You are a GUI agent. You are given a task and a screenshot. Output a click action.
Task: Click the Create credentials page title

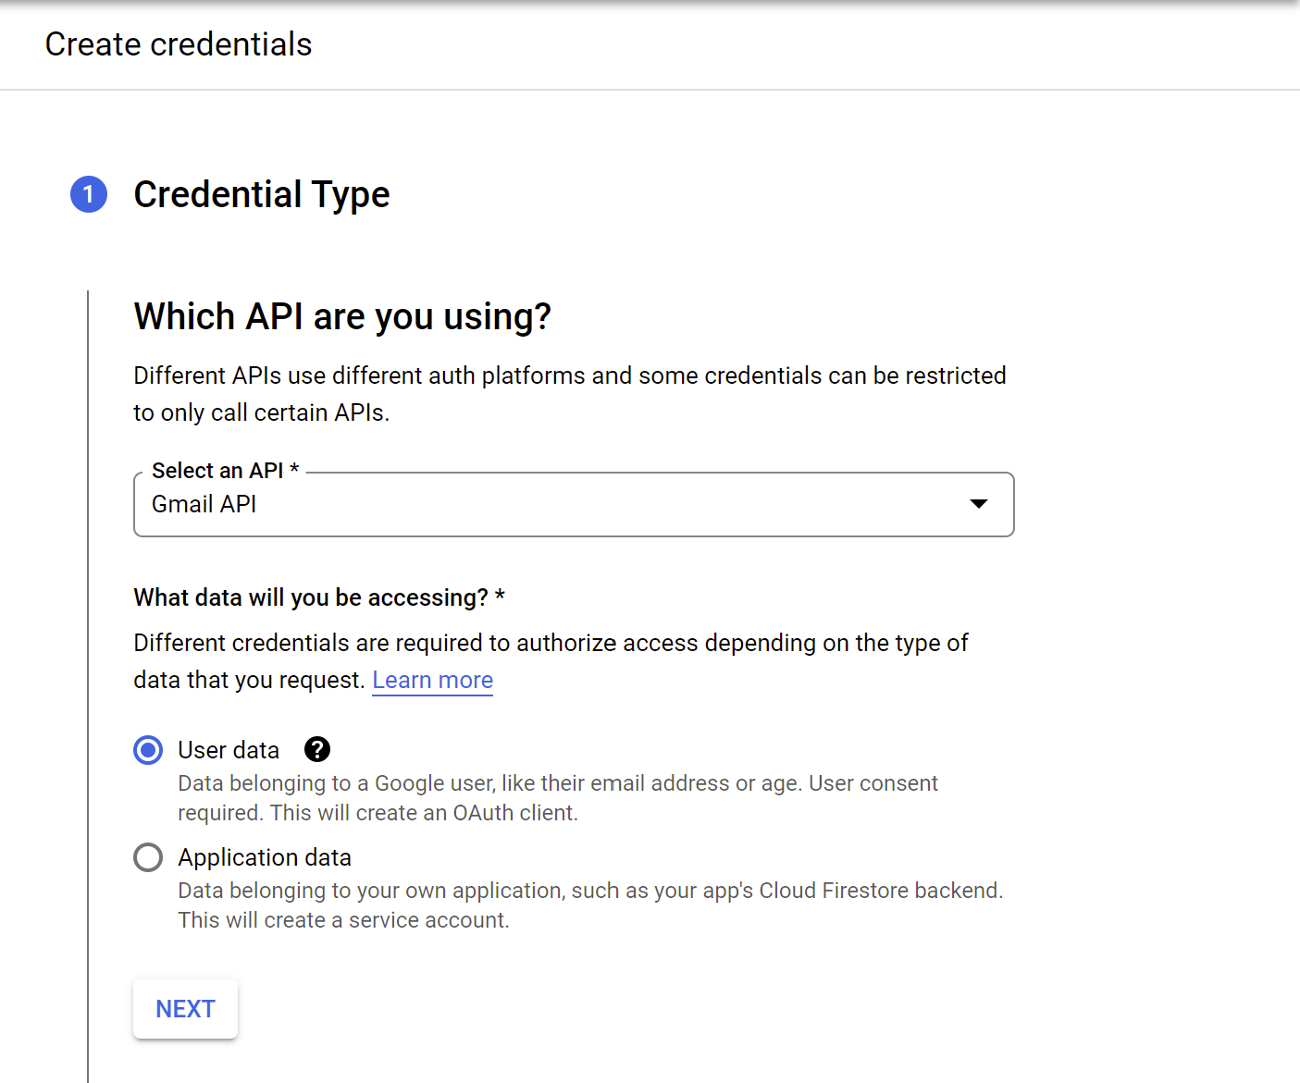click(x=179, y=44)
